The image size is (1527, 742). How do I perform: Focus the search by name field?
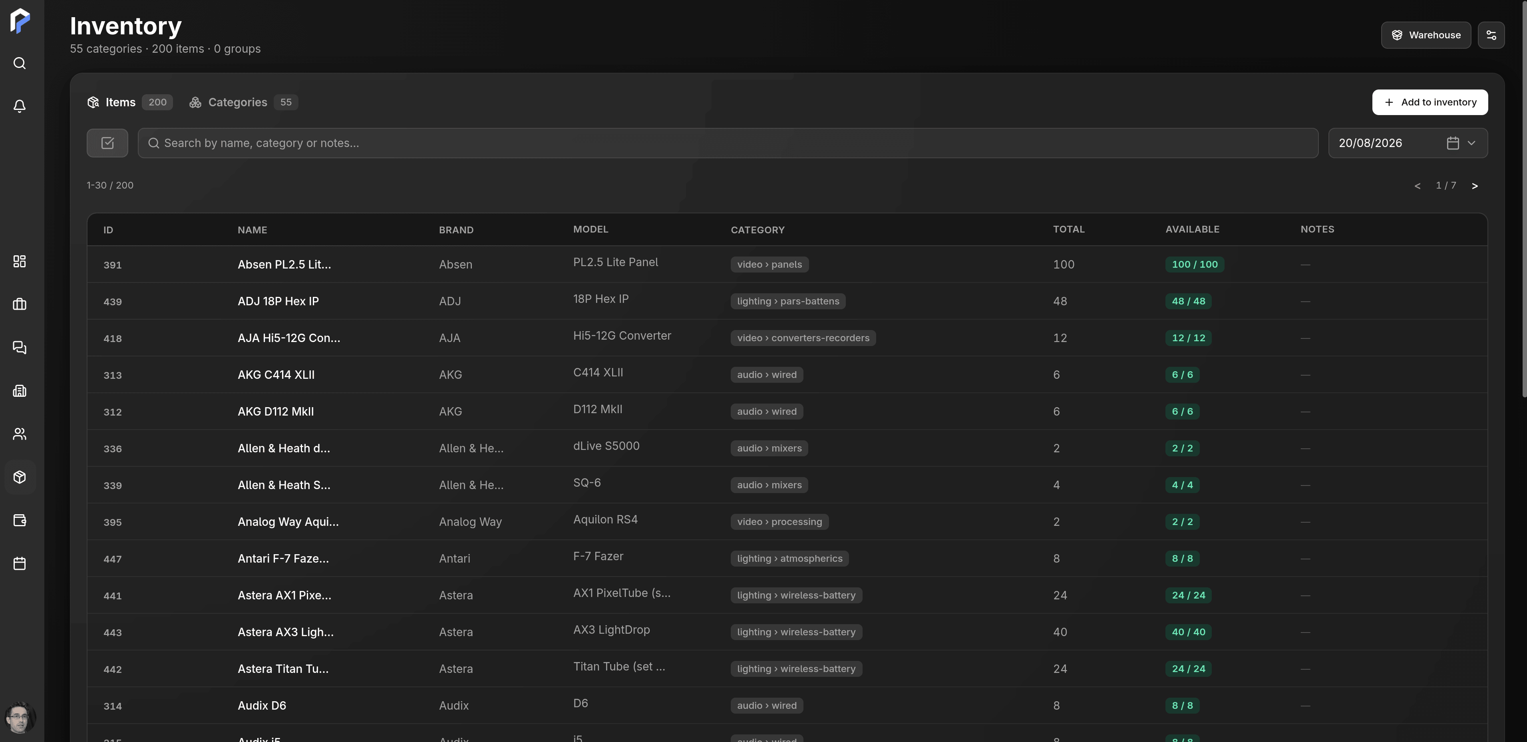[x=728, y=143]
